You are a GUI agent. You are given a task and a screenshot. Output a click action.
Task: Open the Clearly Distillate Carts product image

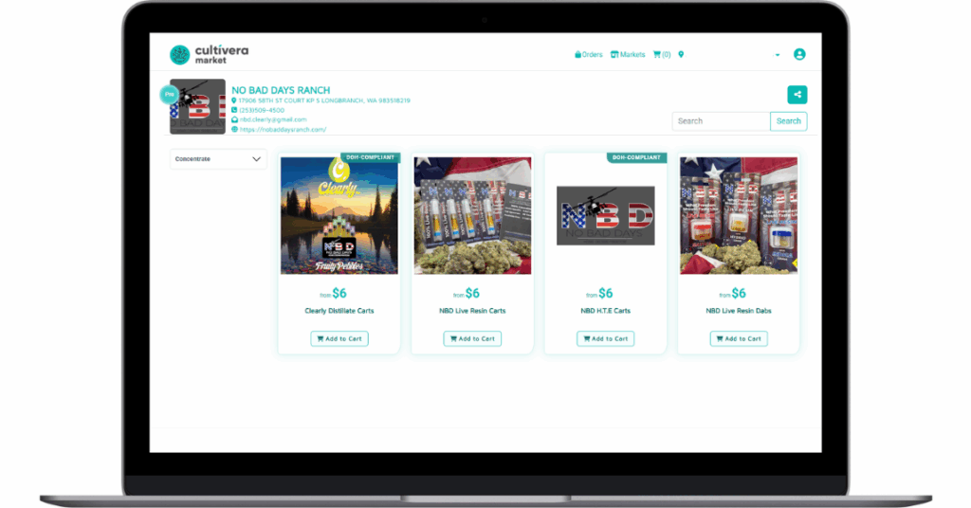click(x=339, y=215)
